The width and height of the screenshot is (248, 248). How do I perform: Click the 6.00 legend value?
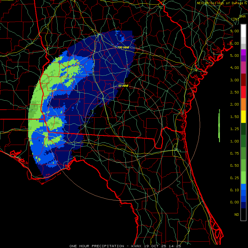tap(234, 43)
